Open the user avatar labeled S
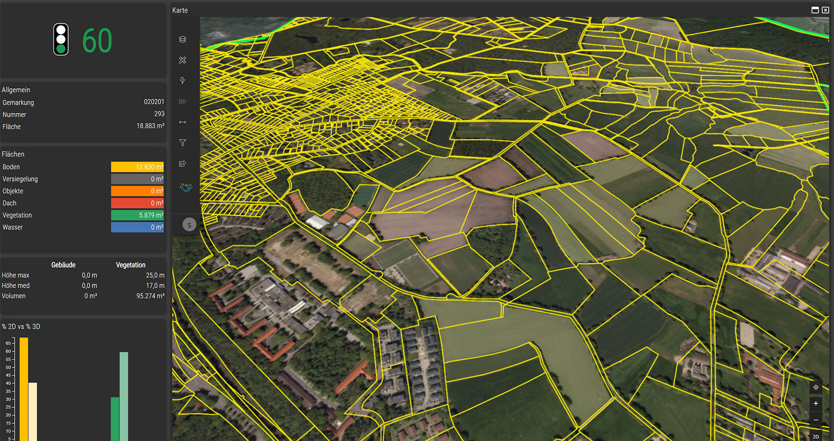This screenshot has width=834, height=441. [189, 225]
